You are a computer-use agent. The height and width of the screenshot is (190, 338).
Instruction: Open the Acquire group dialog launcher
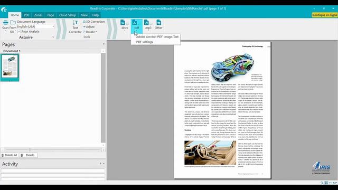(53, 37)
